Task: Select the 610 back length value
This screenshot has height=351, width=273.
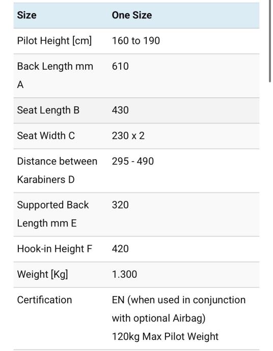Action: click(x=120, y=67)
